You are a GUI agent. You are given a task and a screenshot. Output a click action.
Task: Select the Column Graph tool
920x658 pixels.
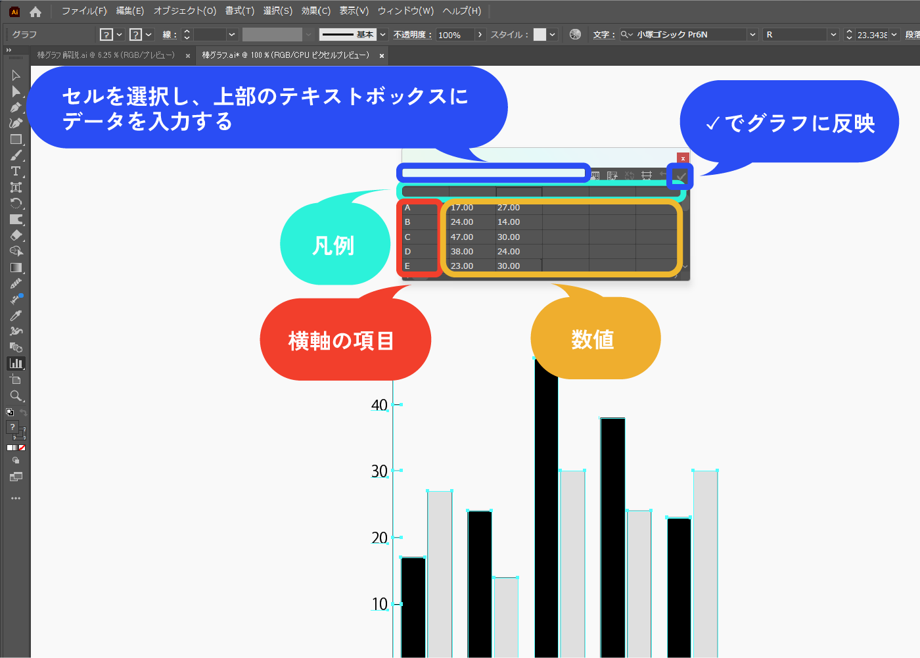click(16, 363)
